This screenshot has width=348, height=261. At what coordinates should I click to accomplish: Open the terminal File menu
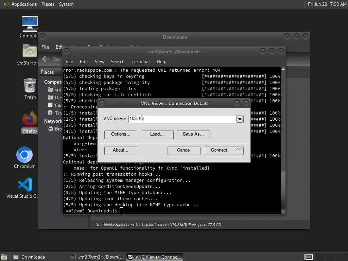69,62
